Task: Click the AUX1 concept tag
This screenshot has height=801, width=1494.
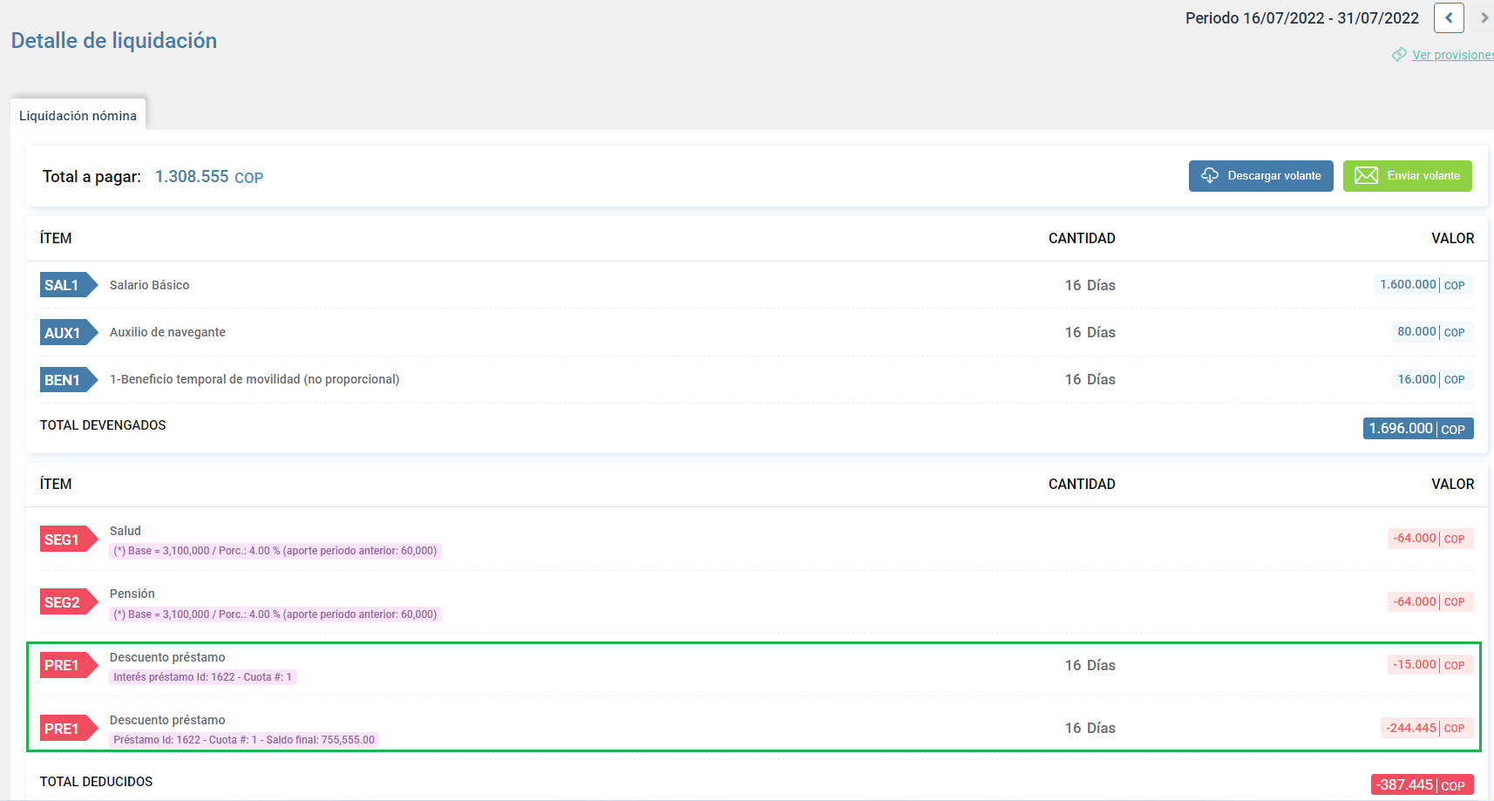Action: click(69, 332)
